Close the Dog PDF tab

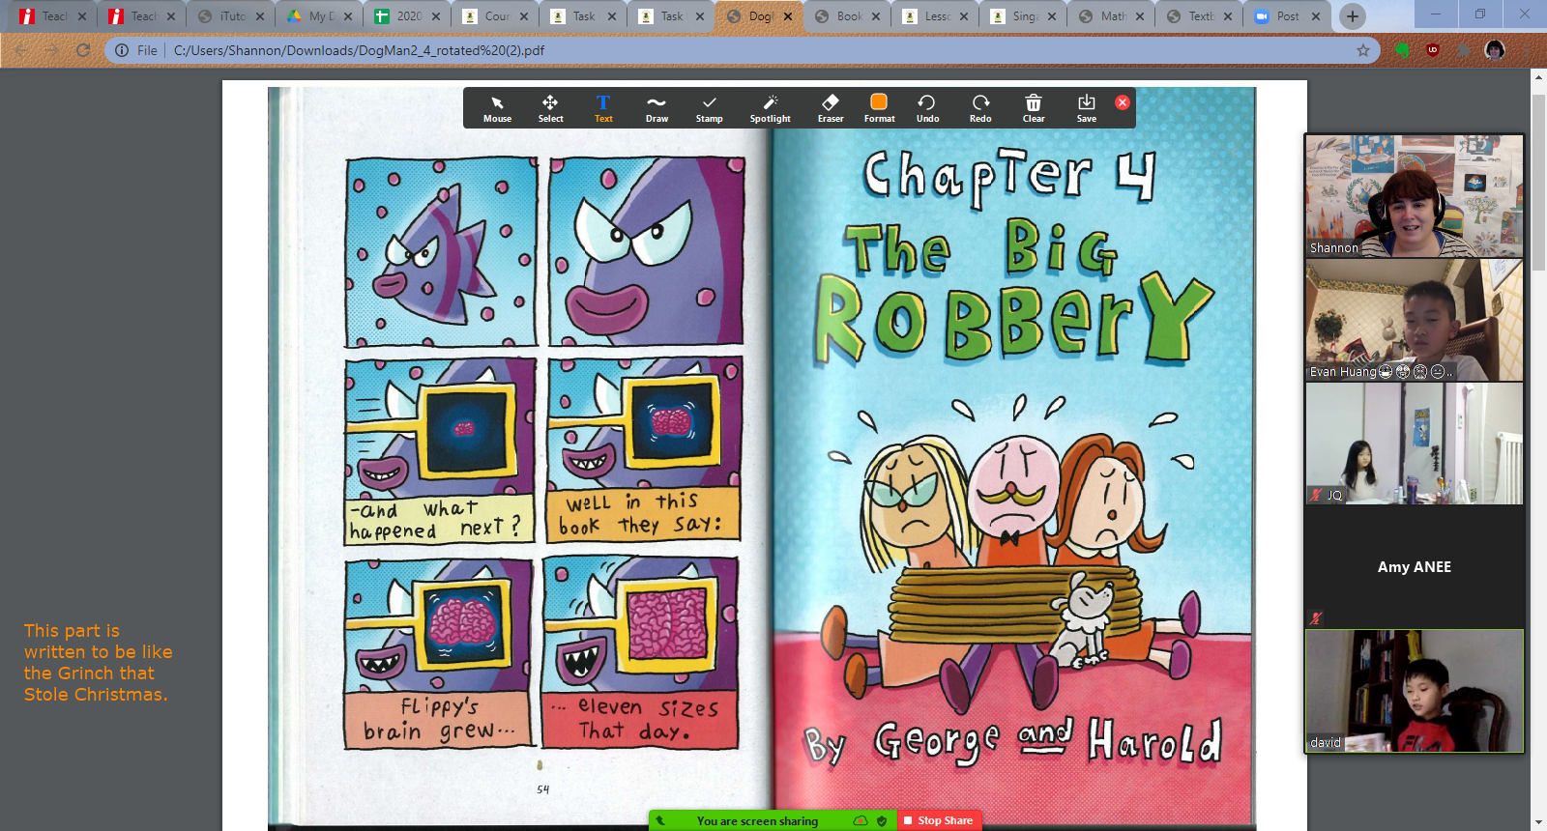coord(788,16)
